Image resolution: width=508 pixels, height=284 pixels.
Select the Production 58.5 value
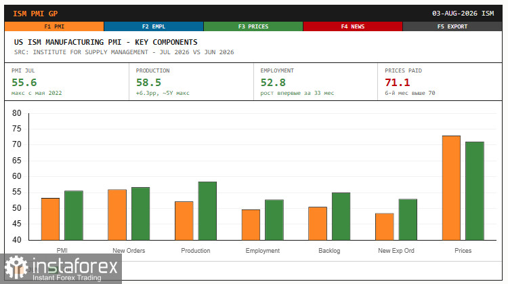pyautogui.click(x=148, y=83)
